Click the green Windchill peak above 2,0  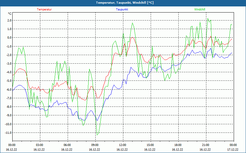click(x=208, y=18)
